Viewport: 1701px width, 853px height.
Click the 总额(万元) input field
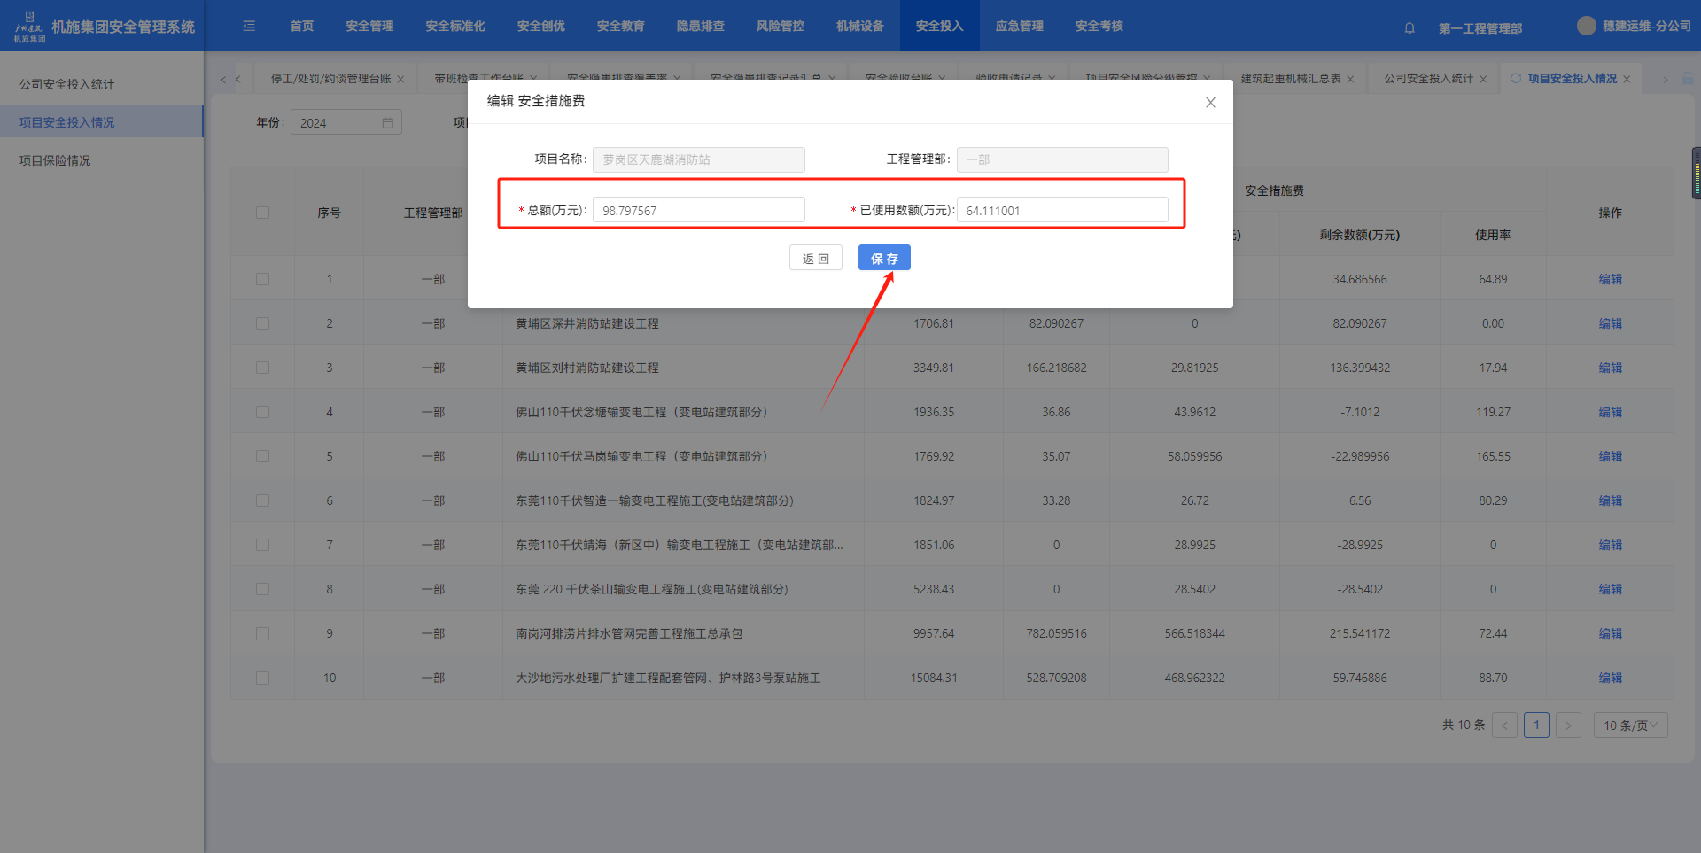point(698,211)
